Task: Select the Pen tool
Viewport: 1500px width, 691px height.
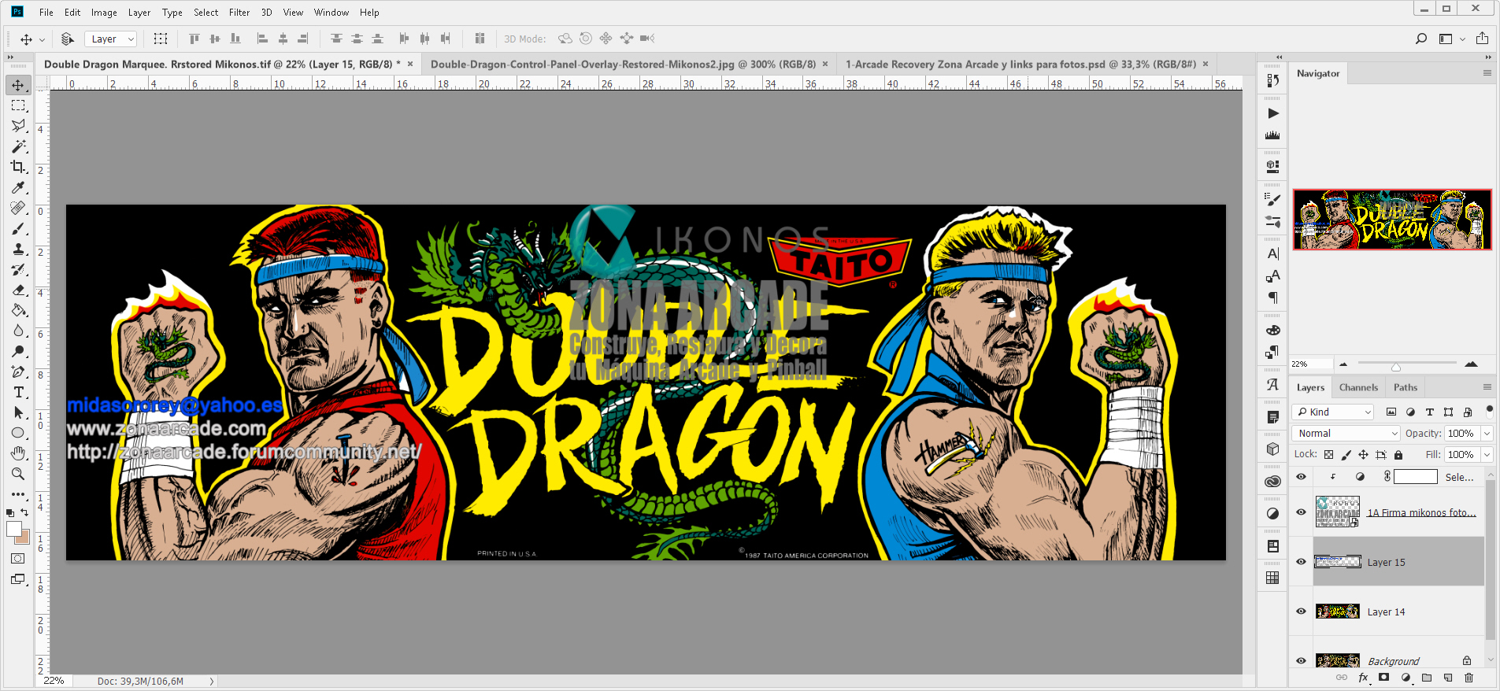Action: click(18, 371)
